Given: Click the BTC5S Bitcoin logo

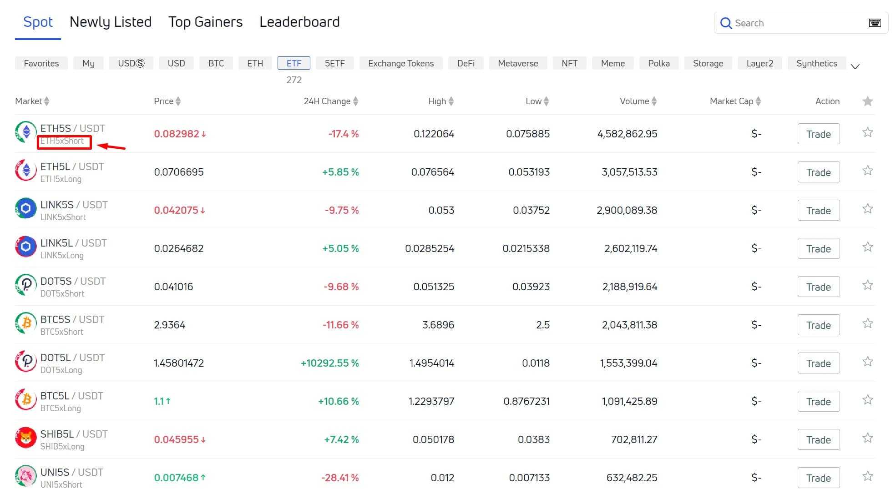Looking at the screenshot, I should click(x=26, y=323).
